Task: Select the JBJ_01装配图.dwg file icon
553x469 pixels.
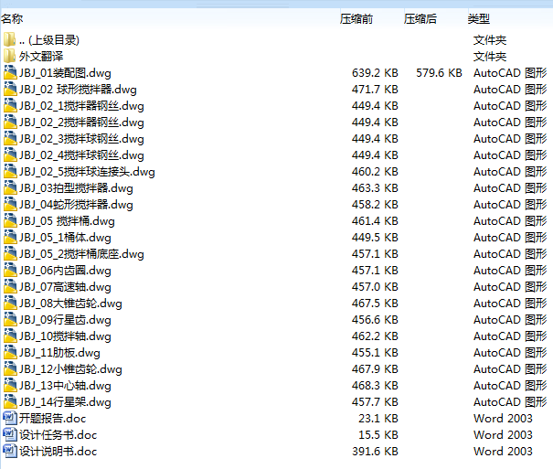Action: 10,72
